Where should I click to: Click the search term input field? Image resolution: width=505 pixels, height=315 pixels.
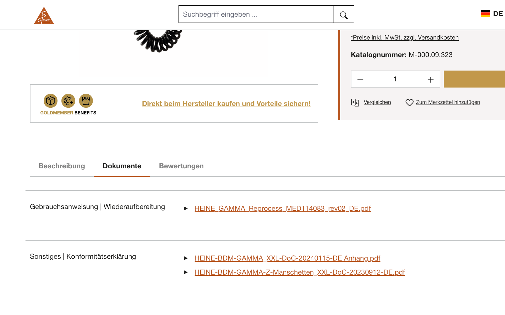(x=256, y=14)
